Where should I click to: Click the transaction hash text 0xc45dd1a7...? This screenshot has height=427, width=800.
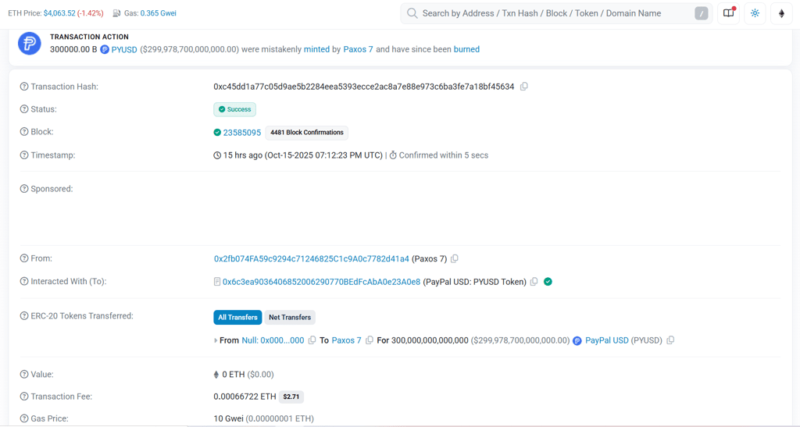tap(364, 87)
